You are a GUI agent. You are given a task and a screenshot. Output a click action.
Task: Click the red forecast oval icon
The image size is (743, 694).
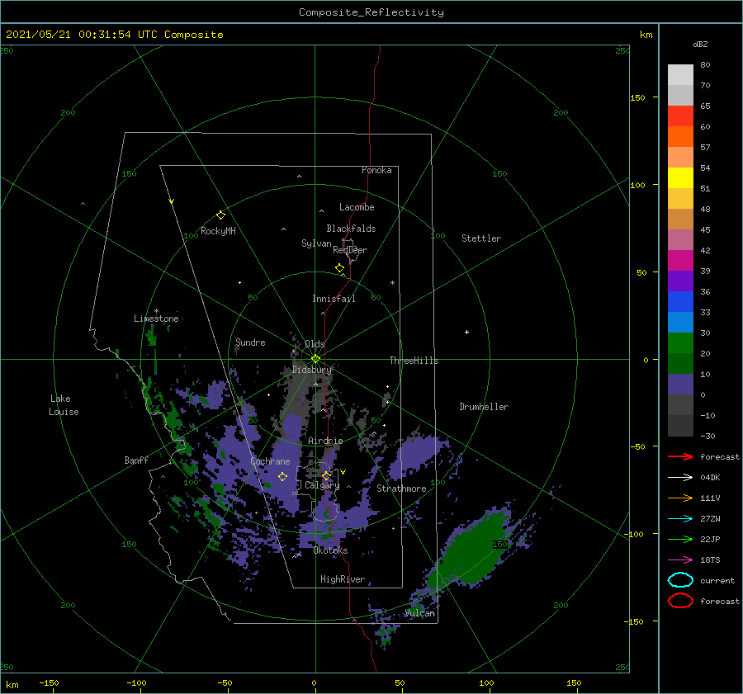coord(680,601)
